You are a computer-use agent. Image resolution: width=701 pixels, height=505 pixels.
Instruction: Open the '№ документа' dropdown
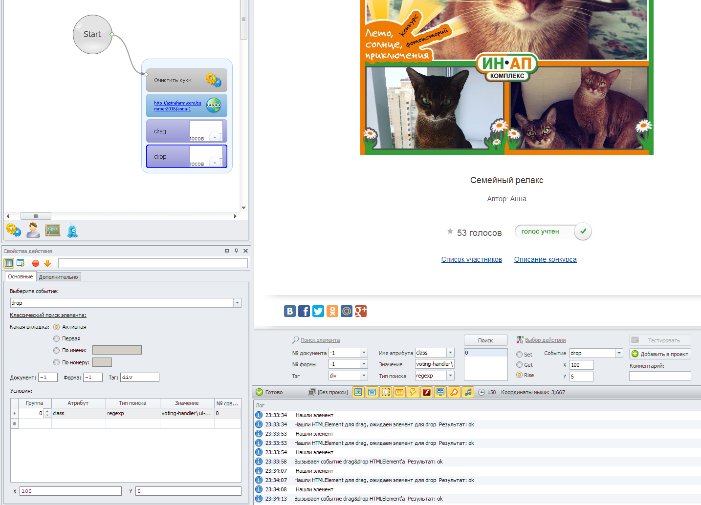[x=364, y=353]
